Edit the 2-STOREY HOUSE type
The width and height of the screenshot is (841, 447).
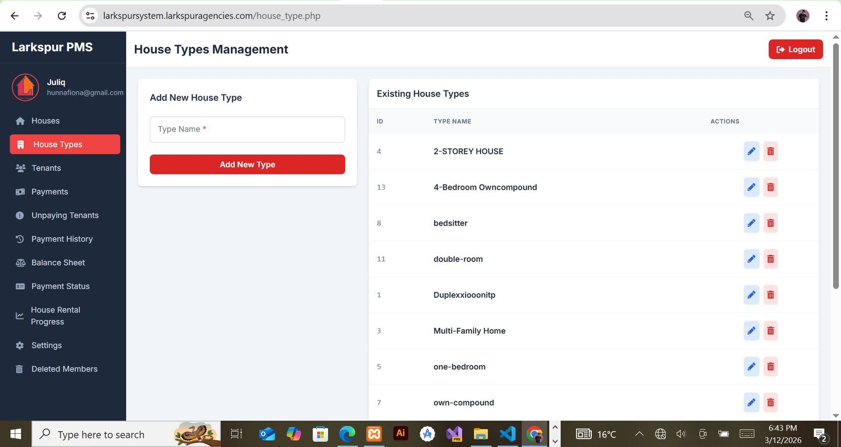[x=751, y=151]
